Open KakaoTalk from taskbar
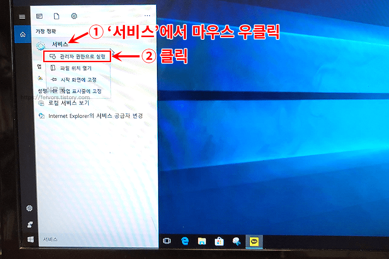This screenshot has width=389, height=259. pos(254,241)
